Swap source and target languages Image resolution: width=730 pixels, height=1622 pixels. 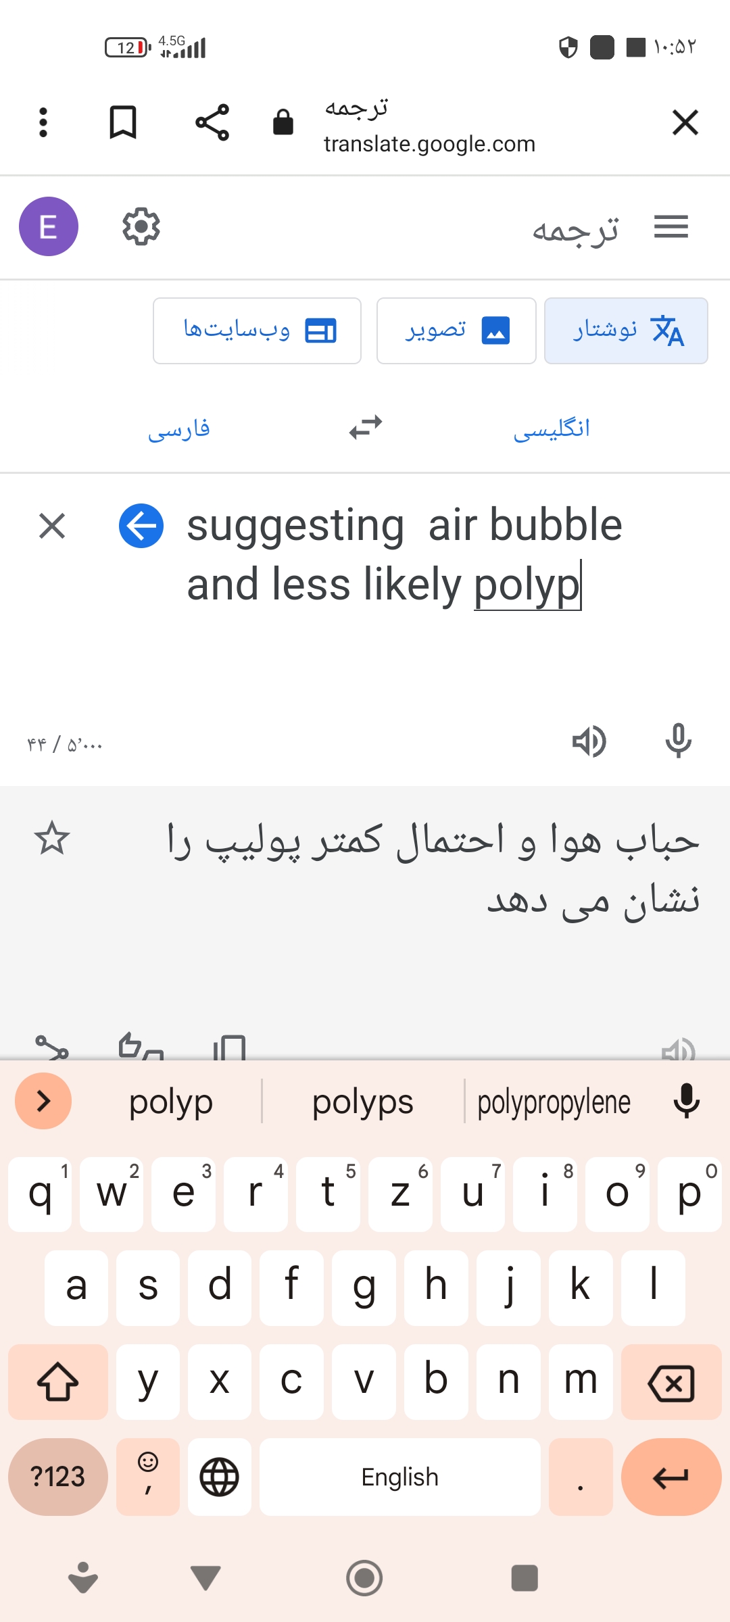[366, 428]
